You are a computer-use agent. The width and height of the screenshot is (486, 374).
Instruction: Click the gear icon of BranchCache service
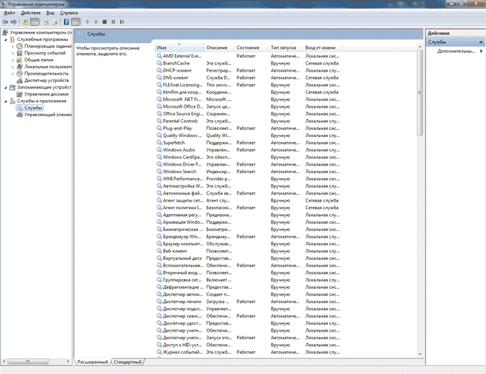tap(159, 63)
